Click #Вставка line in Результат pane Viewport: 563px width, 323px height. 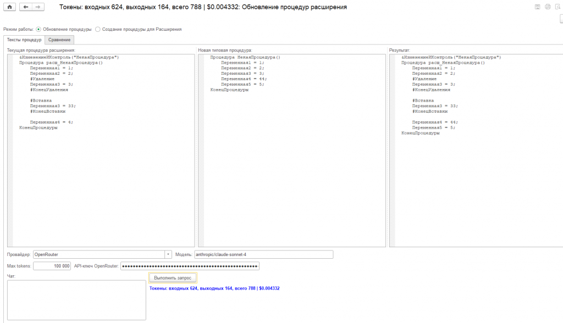click(423, 101)
